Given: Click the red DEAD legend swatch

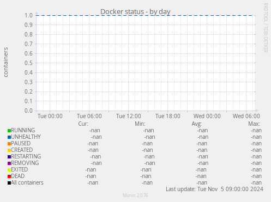Looking at the screenshot, I should point(9,176).
